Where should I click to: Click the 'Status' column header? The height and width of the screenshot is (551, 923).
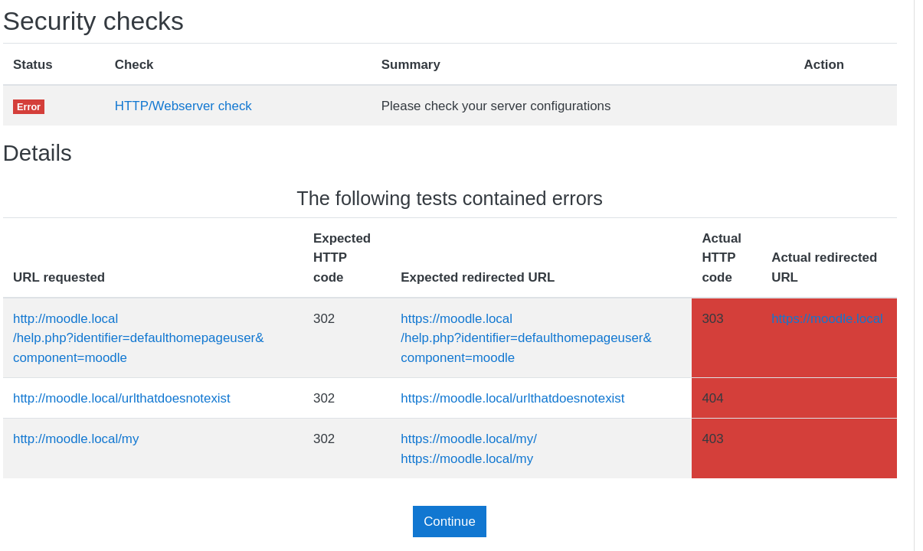coord(33,64)
